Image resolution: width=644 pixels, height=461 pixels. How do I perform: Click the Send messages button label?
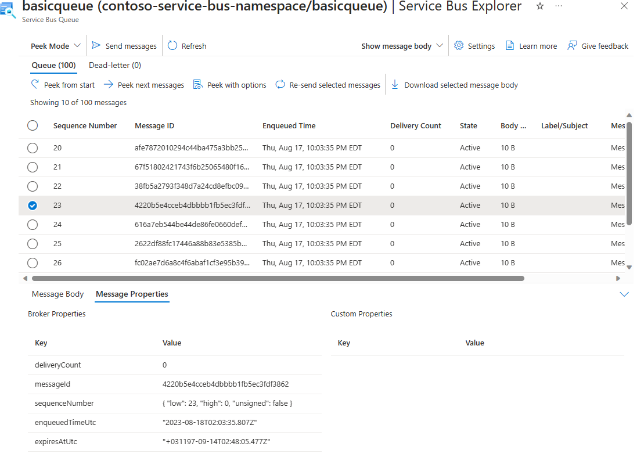coord(131,46)
